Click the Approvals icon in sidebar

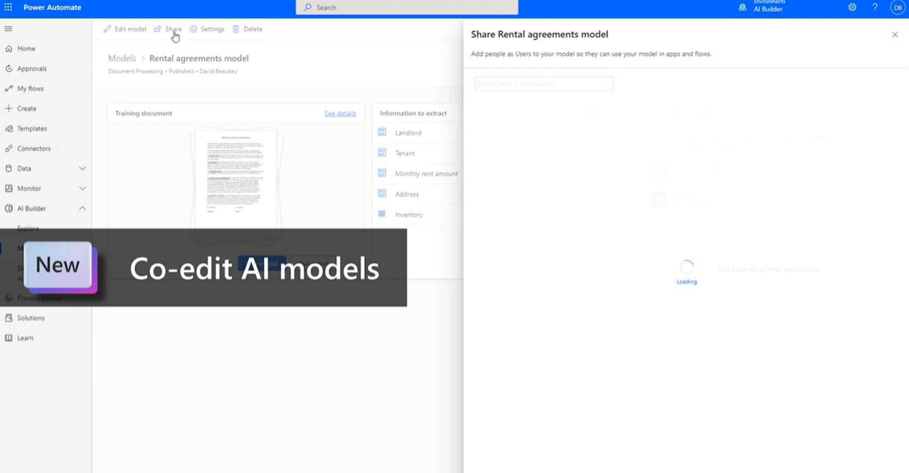[9, 69]
